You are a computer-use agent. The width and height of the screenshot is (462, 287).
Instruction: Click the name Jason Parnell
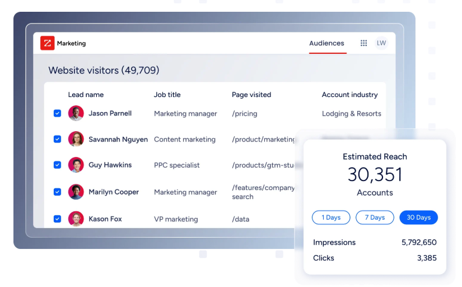point(110,113)
